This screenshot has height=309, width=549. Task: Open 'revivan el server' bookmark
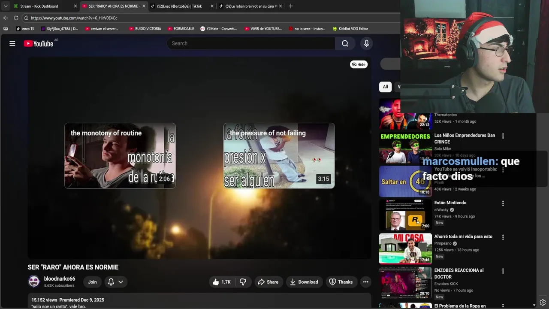[102, 29]
